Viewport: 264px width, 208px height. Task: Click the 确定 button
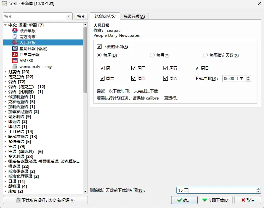coord(184,200)
